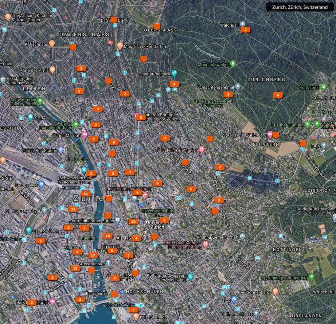Open the FIFA location pin

pyautogui.click(x=324, y=145)
